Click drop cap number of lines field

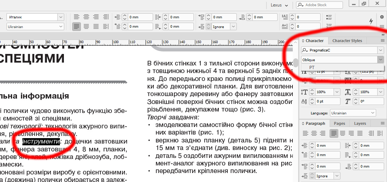[x=308, y=17]
